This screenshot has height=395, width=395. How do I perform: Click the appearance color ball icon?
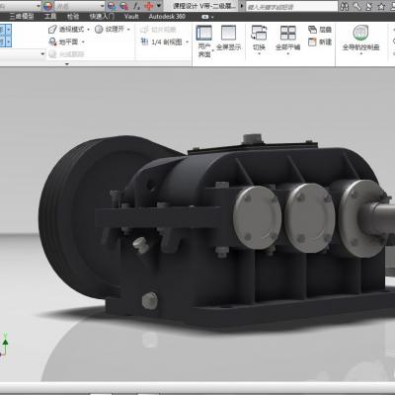pyautogui.click(x=47, y=6)
